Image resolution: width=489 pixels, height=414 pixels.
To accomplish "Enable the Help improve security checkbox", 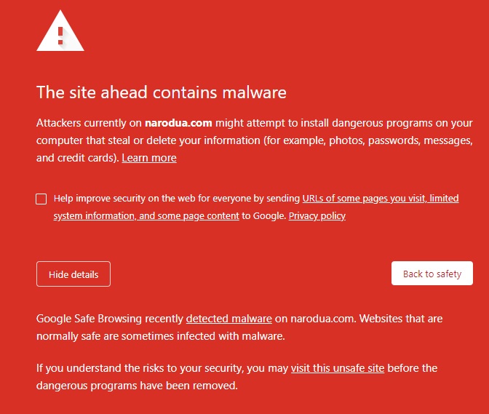I will [x=41, y=199].
